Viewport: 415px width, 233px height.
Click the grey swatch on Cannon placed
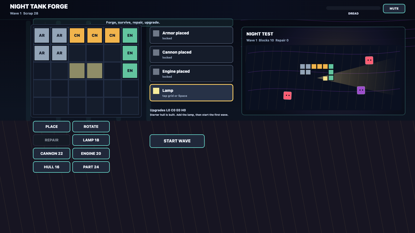point(156,53)
